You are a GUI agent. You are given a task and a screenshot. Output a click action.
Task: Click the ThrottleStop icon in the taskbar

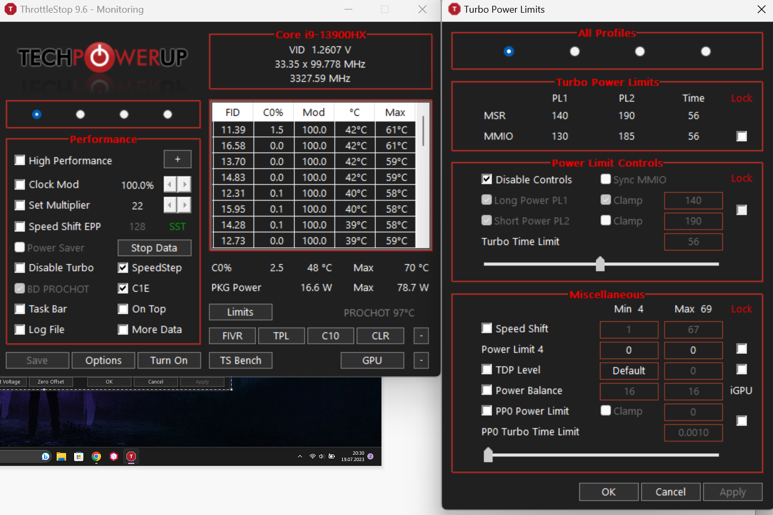(131, 456)
